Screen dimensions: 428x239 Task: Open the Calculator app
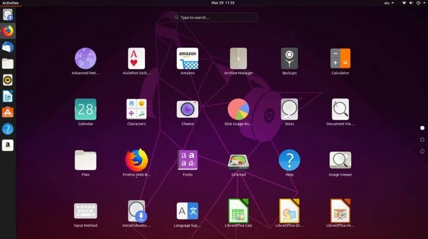tap(341, 59)
